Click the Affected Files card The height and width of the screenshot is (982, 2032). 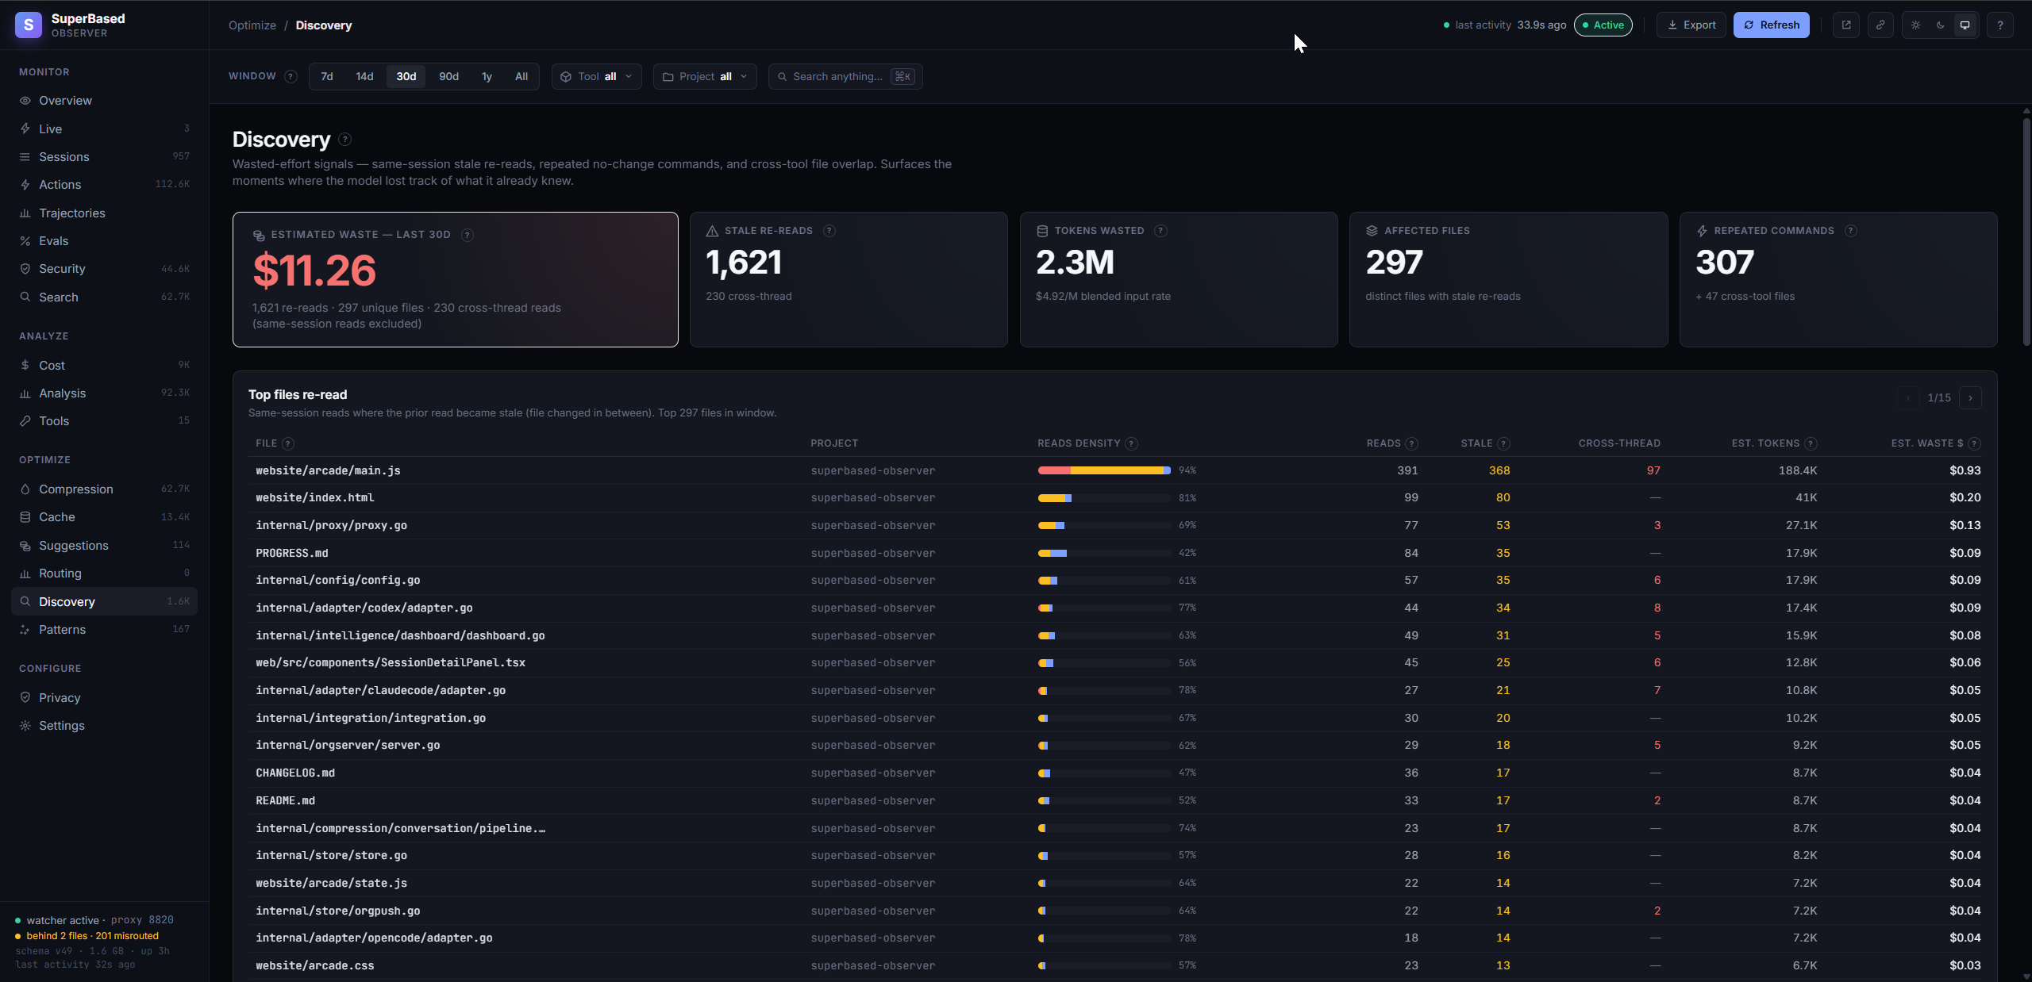point(1508,279)
